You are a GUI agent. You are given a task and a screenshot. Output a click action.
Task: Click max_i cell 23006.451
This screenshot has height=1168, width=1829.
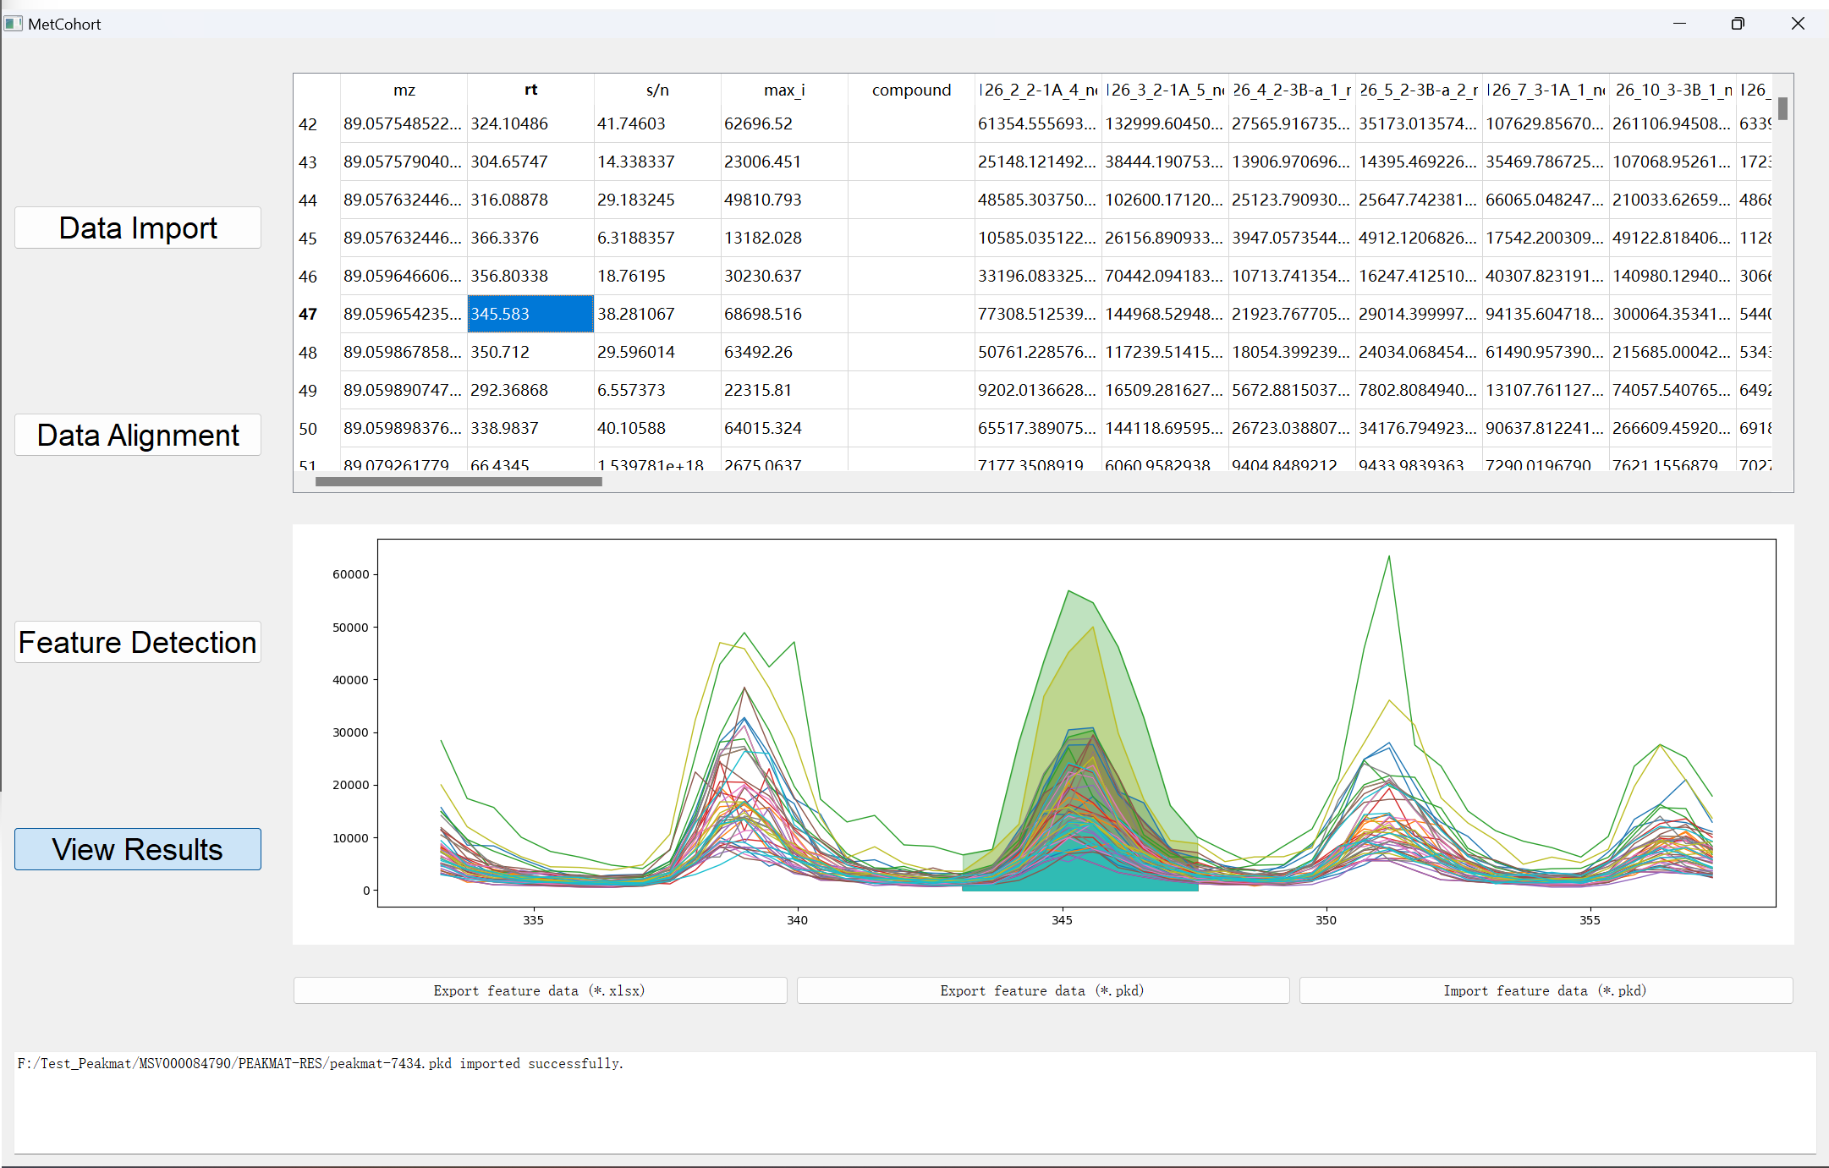[x=784, y=162]
